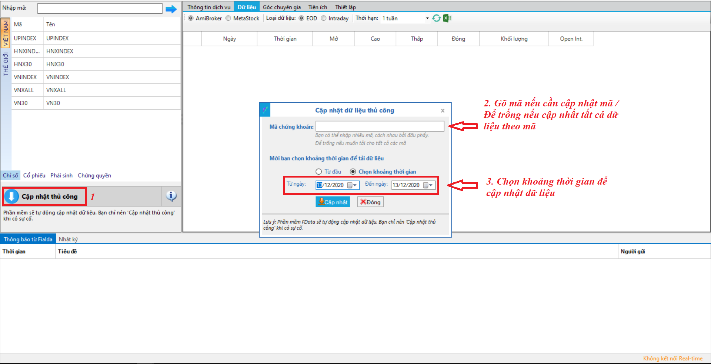
Task: Export data with the Excel icon
Action: [447, 18]
